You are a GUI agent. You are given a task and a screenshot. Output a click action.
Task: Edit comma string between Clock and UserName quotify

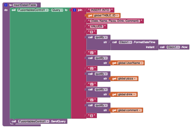(x=92, y=53)
